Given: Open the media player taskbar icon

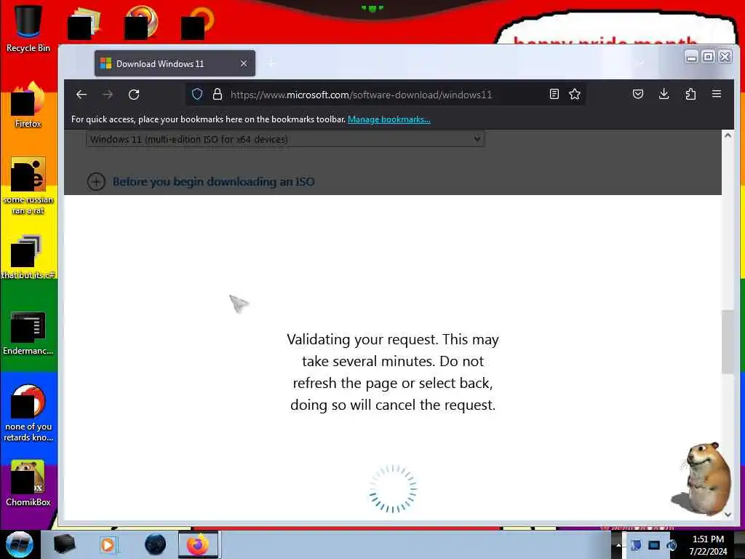Looking at the screenshot, I should tap(108, 544).
